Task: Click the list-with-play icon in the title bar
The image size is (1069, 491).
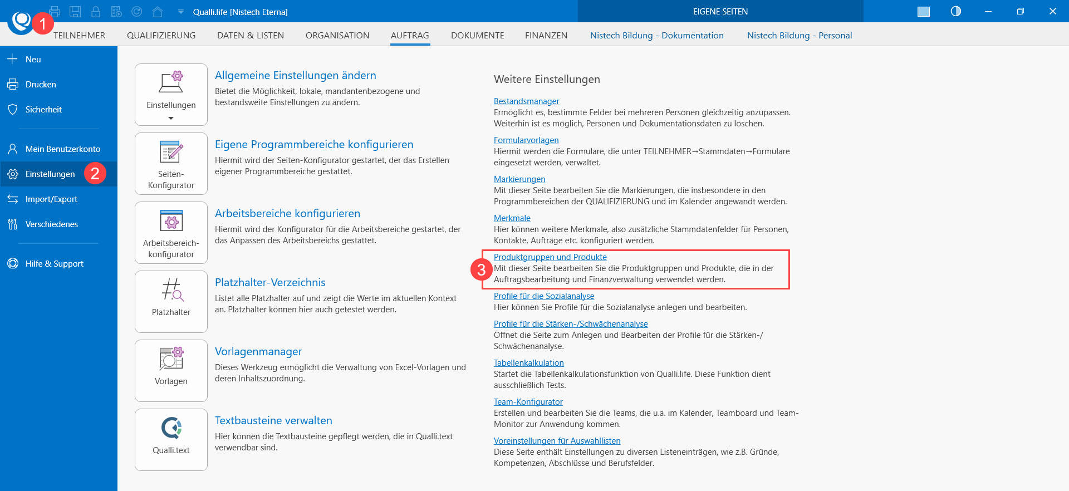Action: (x=116, y=11)
